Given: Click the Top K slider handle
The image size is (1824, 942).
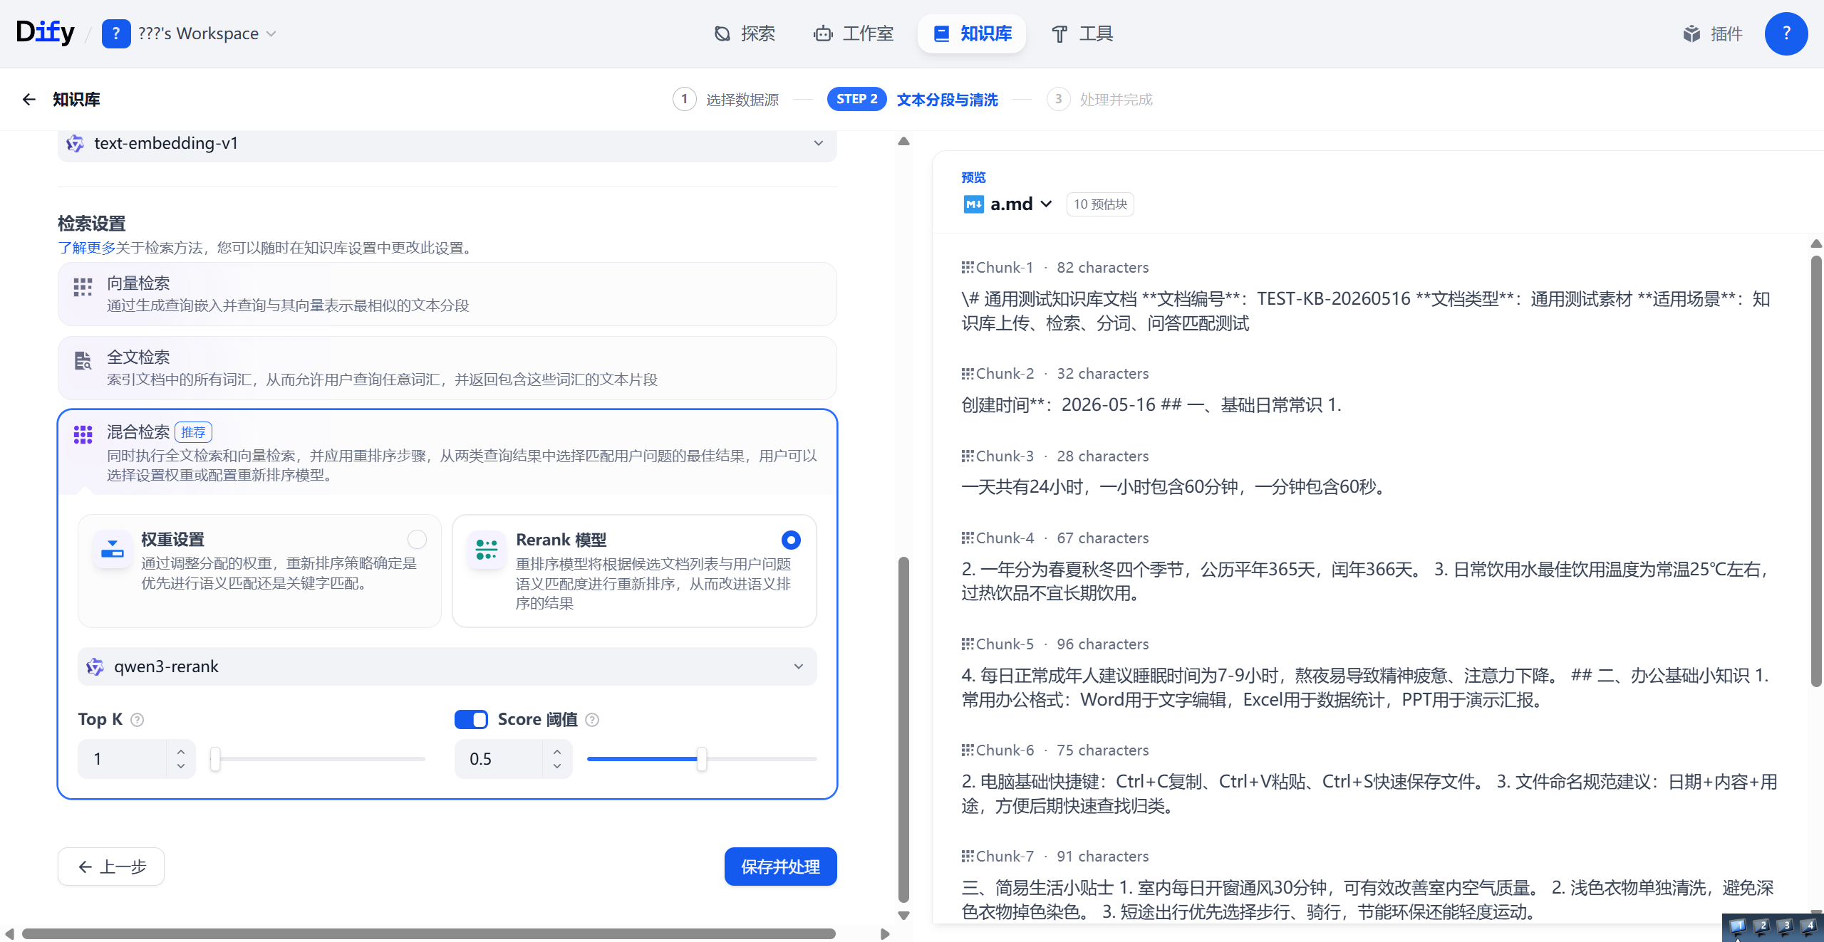Looking at the screenshot, I should [x=215, y=759].
